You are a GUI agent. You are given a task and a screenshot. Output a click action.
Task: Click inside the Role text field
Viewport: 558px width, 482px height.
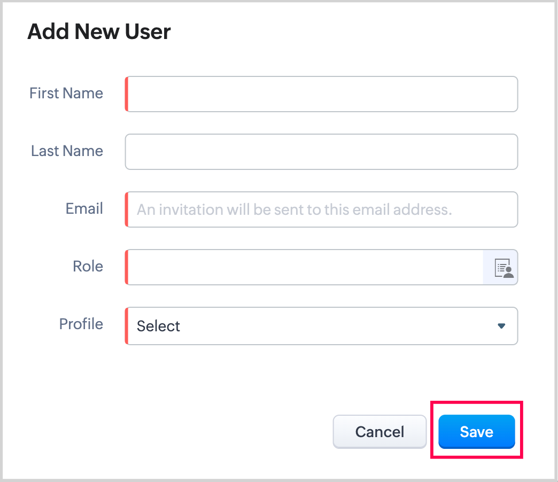[305, 267]
